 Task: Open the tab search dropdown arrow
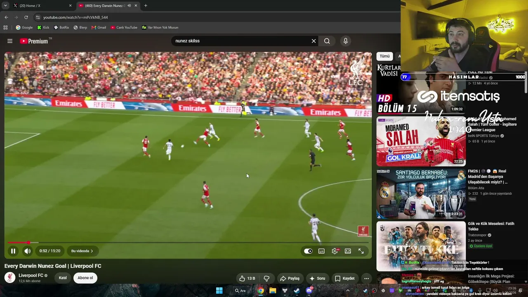coord(5,6)
